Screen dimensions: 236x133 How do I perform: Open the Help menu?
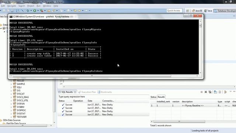pyautogui.click(x=56, y=6)
